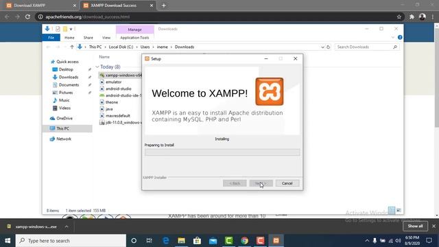Viewport: 439px width, 247px height.
Task: Select the maxresdefault file entry
Action: pos(117,116)
